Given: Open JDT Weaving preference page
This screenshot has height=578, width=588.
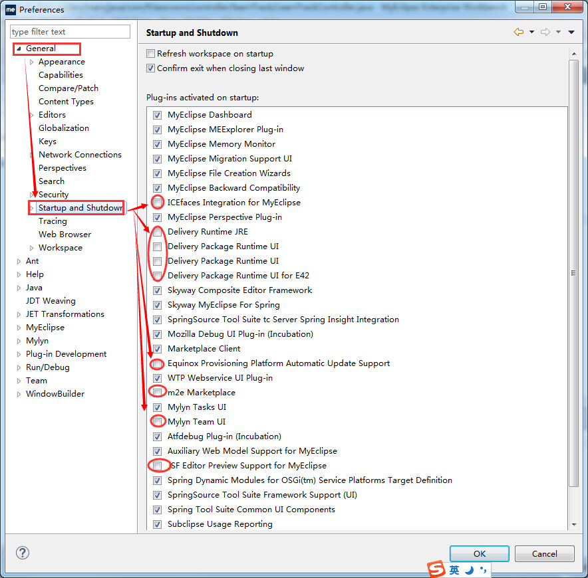Looking at the screenshot, I should click(x=51, y=301).
